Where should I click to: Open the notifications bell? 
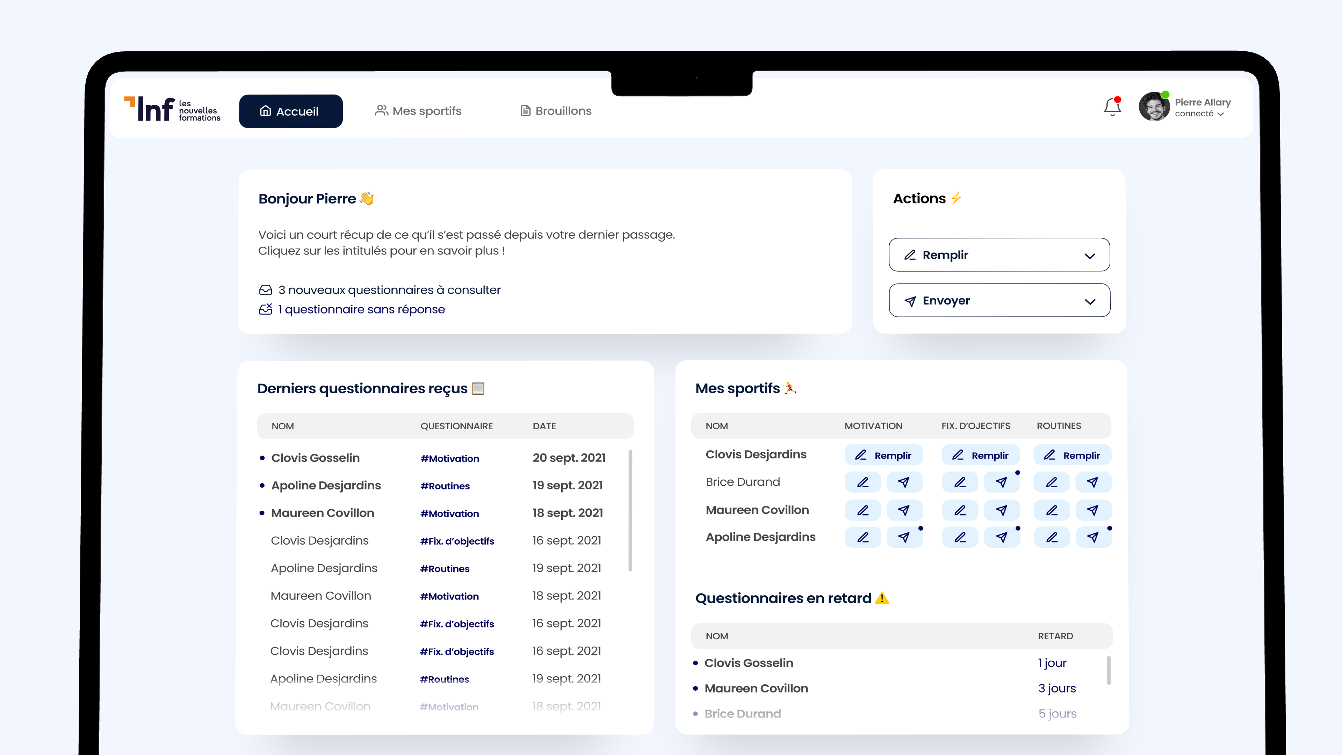(1112, 107)
